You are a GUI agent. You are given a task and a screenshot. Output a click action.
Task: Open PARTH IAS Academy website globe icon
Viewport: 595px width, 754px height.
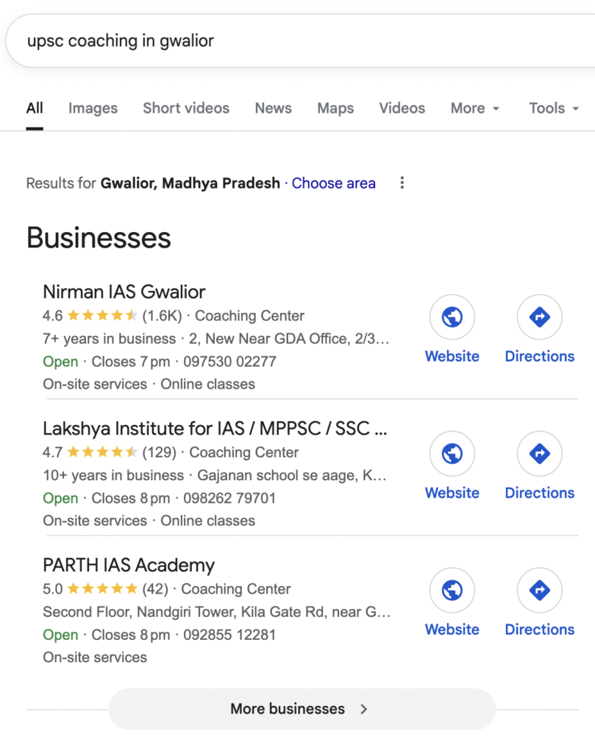pyautogui.click(x=452, y=591)
